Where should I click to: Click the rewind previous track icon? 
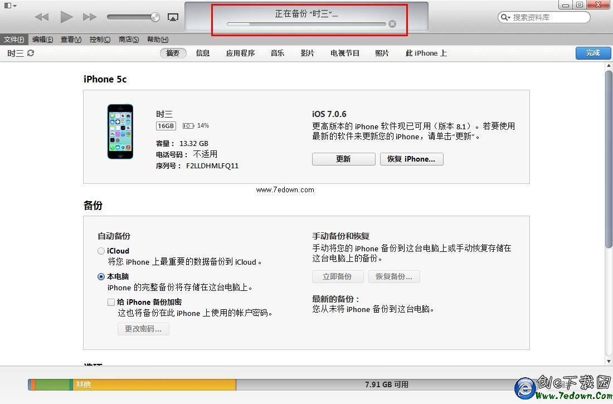point(42,17)
